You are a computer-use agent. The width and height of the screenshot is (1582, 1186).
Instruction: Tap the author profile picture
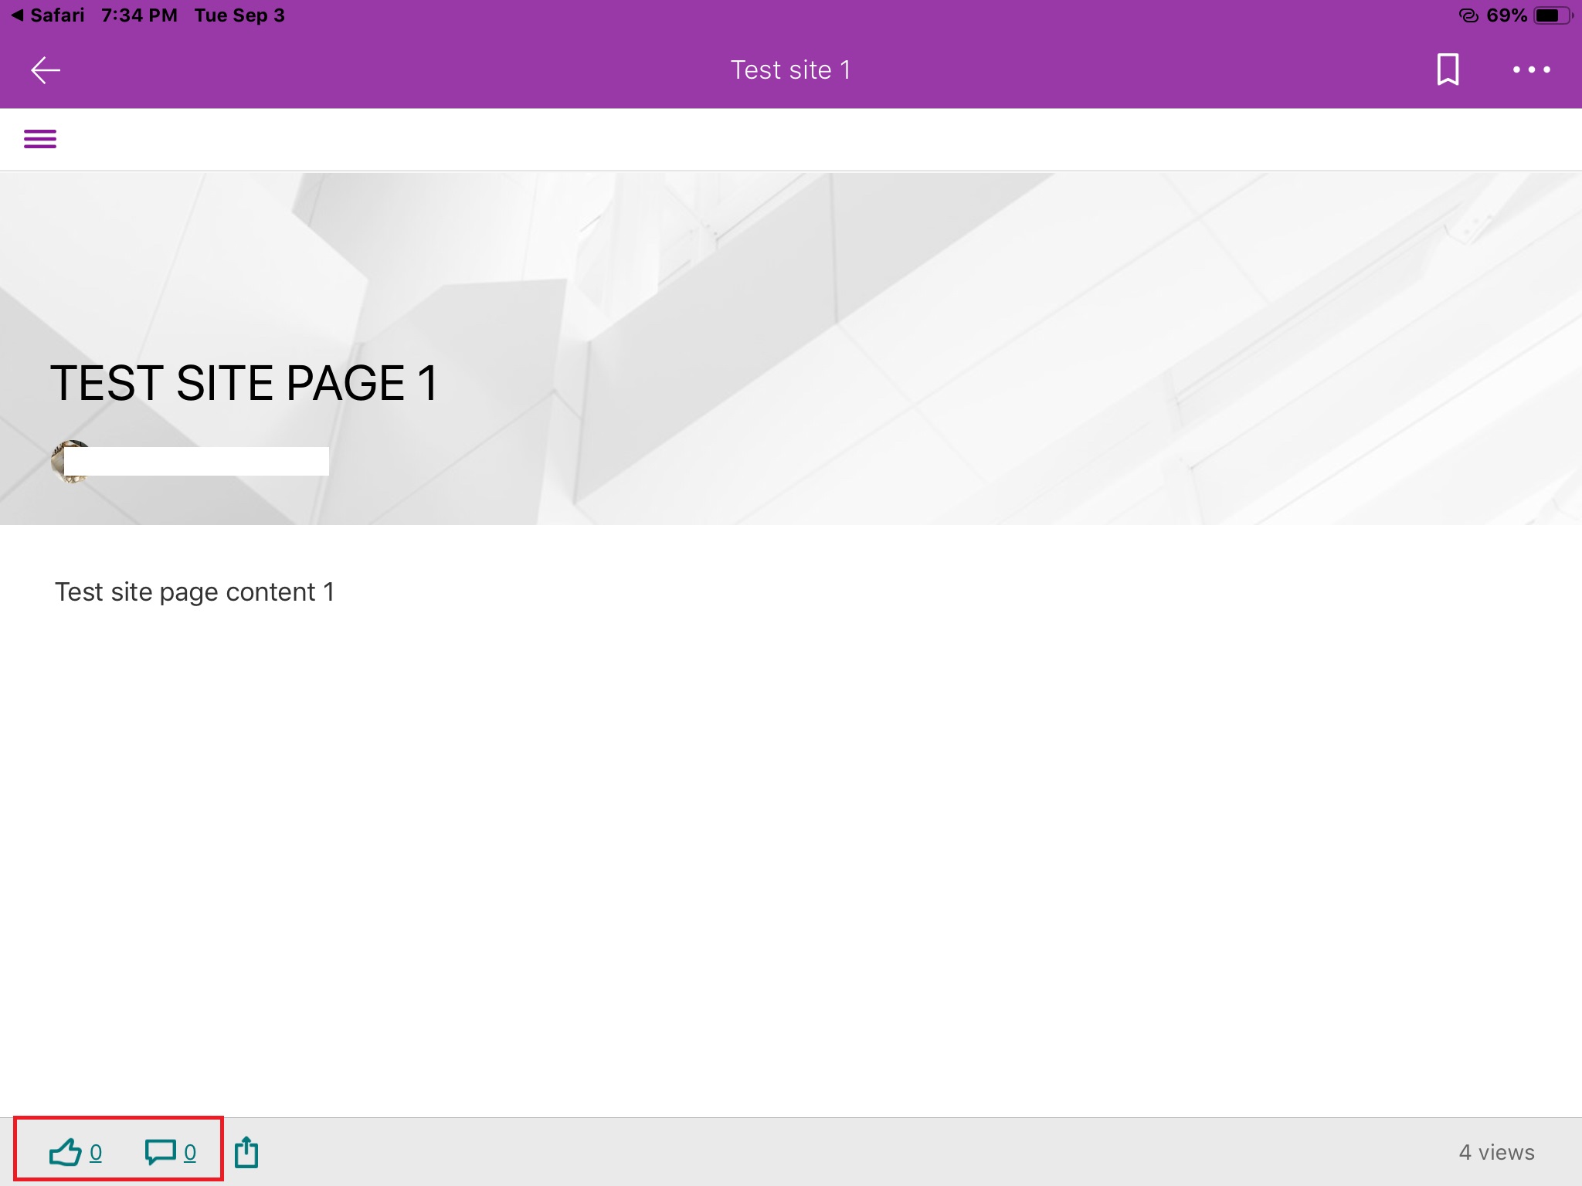pos(71,462)
